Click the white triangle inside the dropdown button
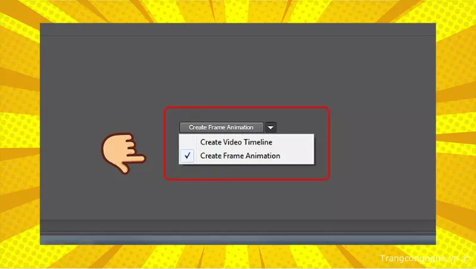Screen dimensions: 476x269 (x=271, y=127)
